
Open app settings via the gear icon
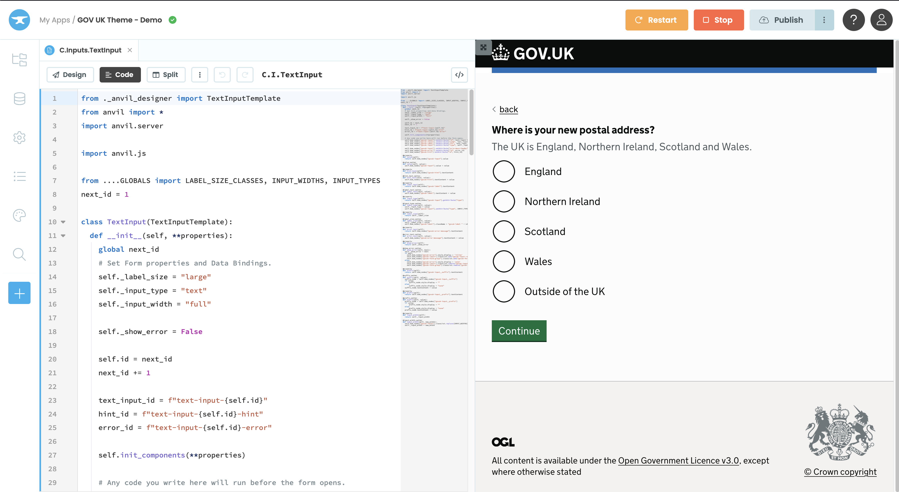point(19,138)
